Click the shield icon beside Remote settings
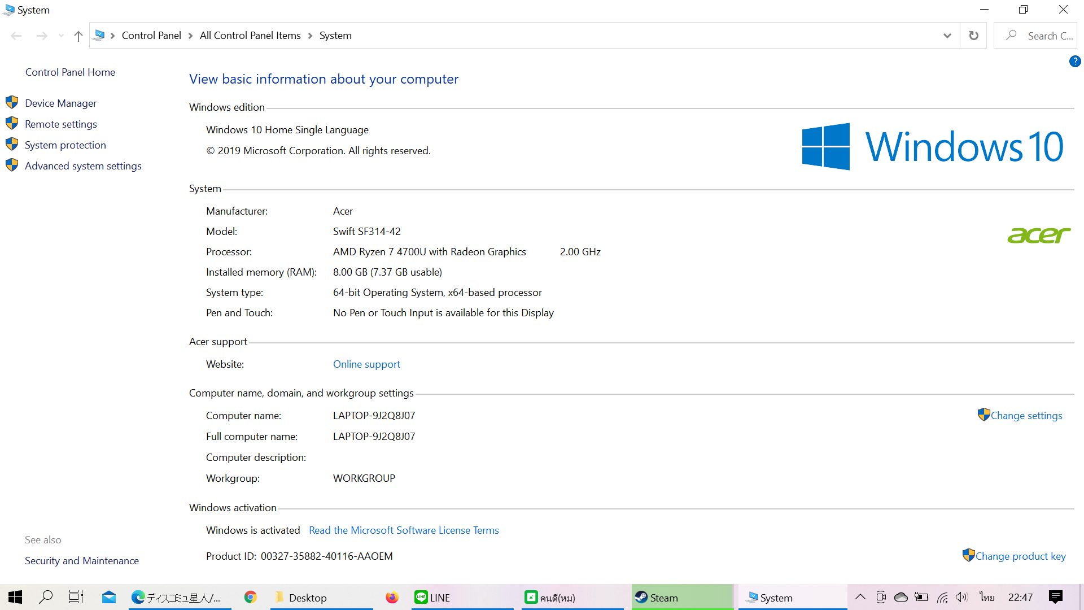 pyautogui.click(x=12, y=123)
